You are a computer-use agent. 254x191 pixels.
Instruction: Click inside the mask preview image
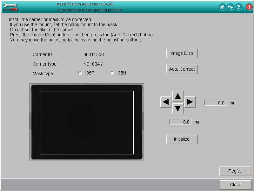(87, 122)
